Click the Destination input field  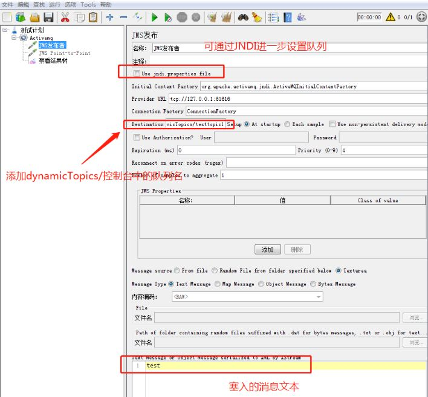pos(196,124)
